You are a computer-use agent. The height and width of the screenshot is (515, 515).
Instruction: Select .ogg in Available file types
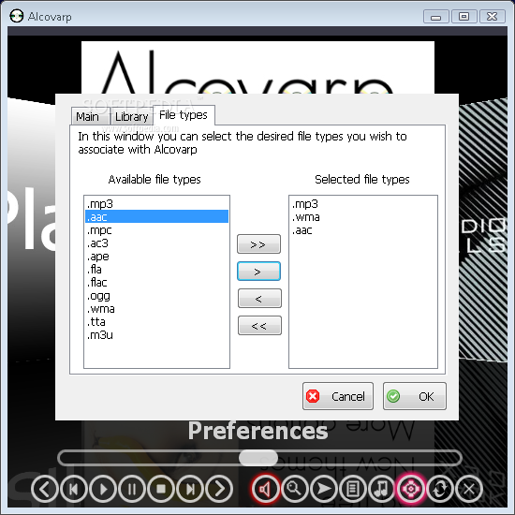156,296
